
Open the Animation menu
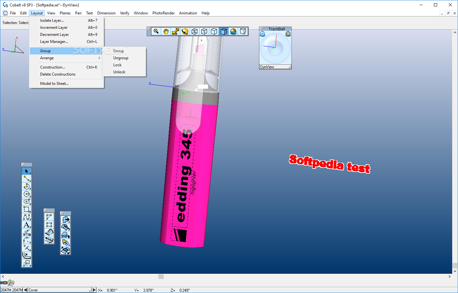188,13
